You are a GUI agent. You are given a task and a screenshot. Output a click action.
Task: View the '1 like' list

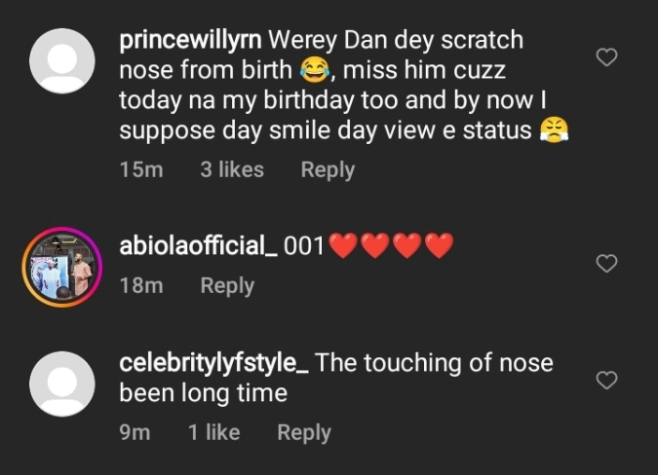tap(214, 432)
